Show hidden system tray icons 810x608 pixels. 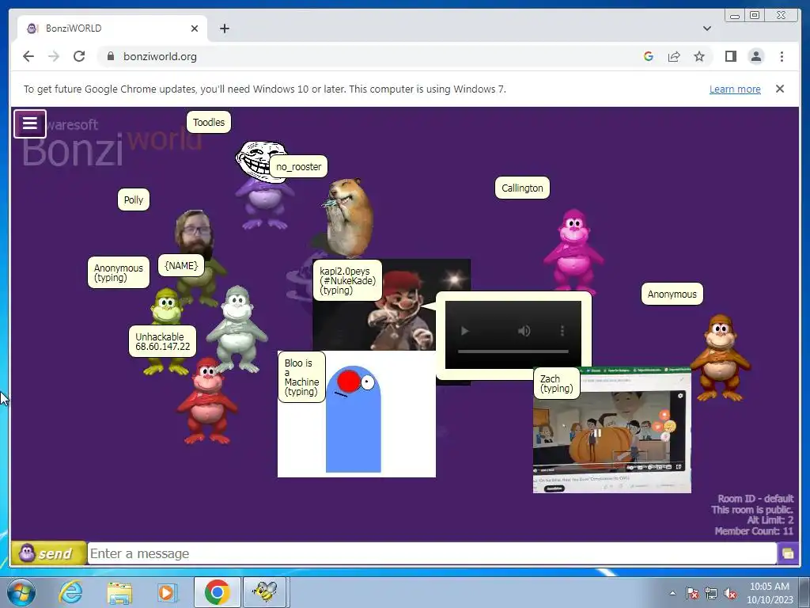click(672, 593)
